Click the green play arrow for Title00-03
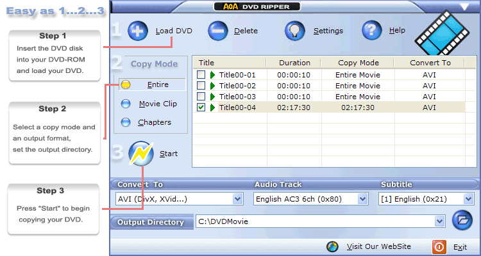This screenshot has width=481, height=256. (x=212, y=97)
